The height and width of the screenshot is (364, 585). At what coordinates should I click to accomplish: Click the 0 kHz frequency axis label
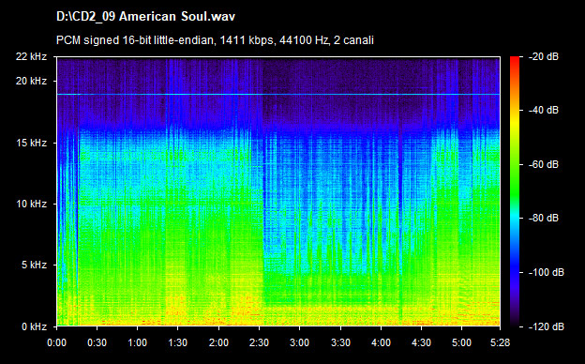click(34, 326)
